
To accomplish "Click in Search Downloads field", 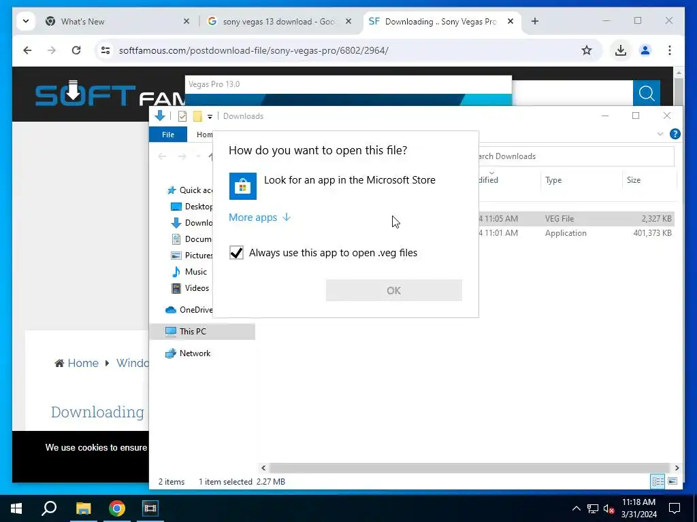I will [576, 156].
